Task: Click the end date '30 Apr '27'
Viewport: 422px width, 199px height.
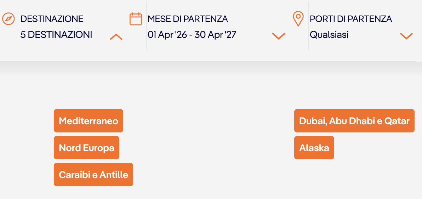Action: tap(215, 35)
